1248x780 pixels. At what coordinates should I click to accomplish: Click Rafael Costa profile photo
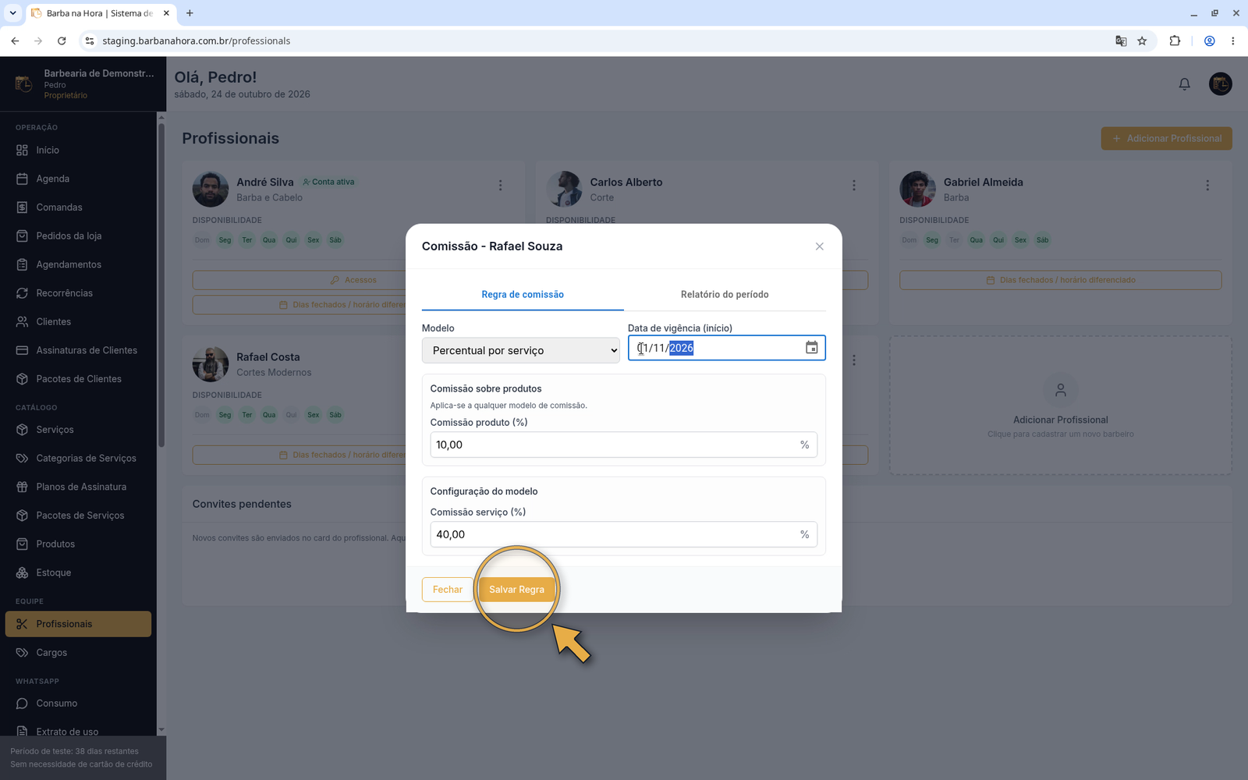coord(211,364)
